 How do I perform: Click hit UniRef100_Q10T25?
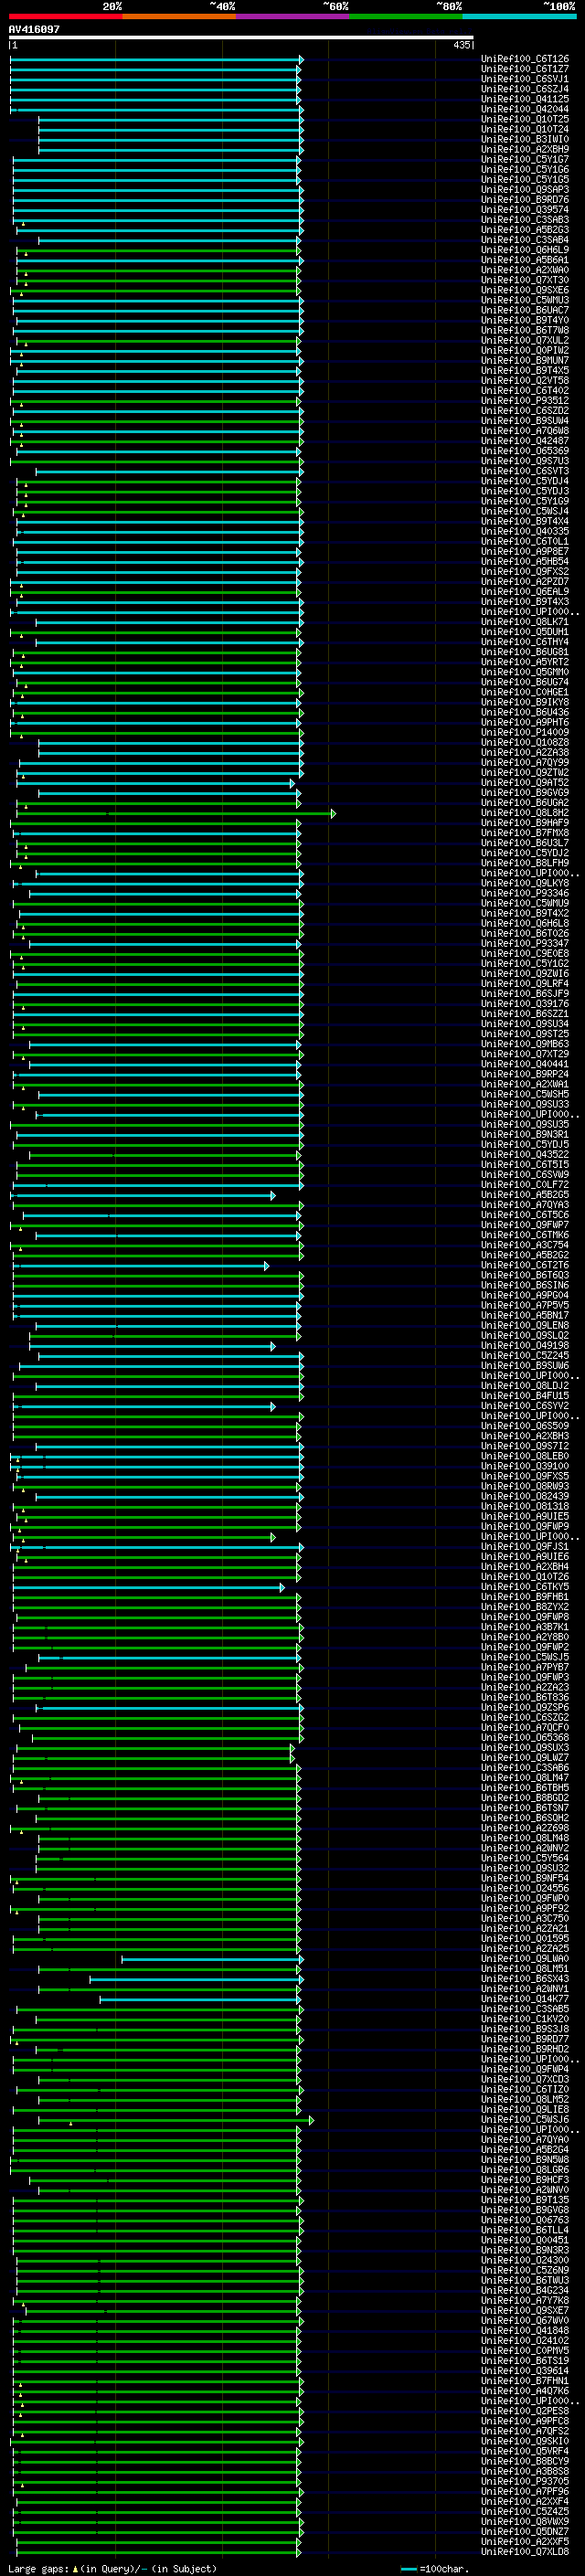pyautogui.click(x=525, y=119)
